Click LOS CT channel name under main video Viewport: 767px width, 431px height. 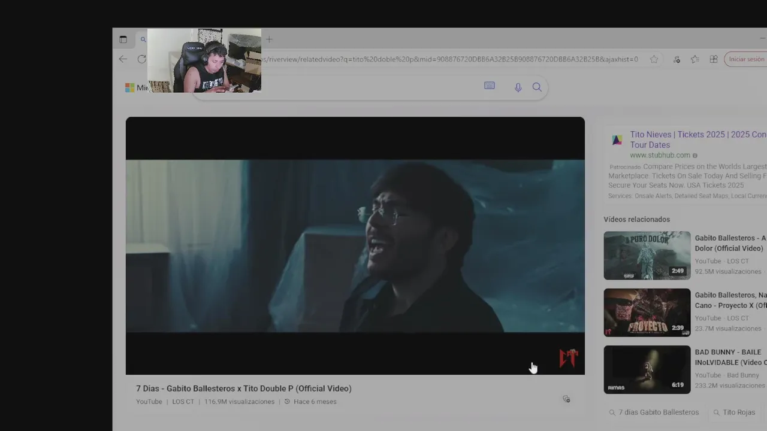[183, 402]
